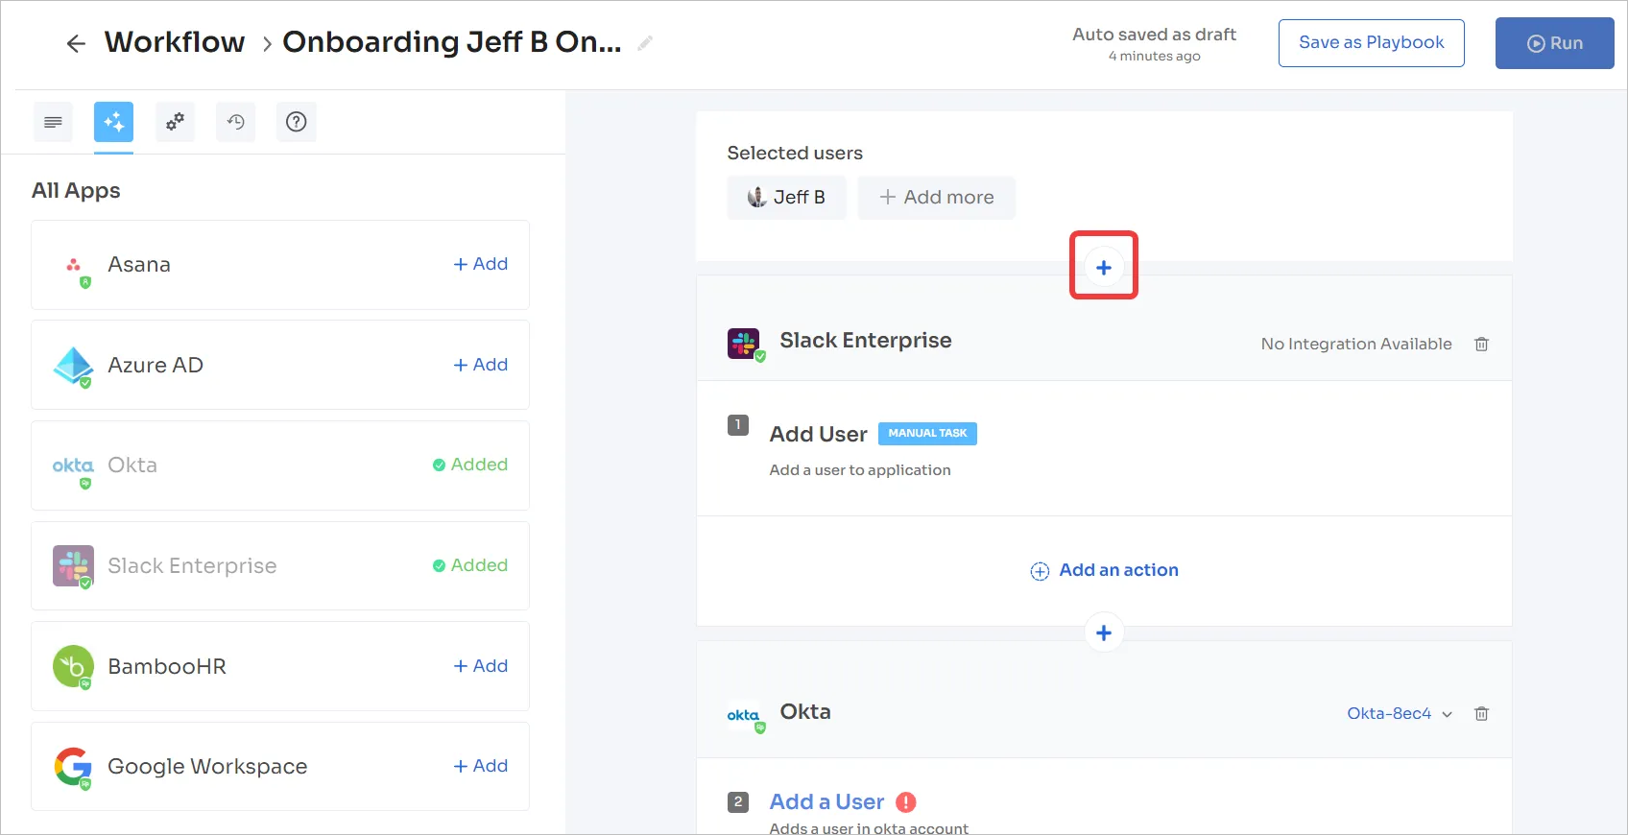Click the Workflow breadcrumb
The image size is (1628, 835).
(175, 42)
